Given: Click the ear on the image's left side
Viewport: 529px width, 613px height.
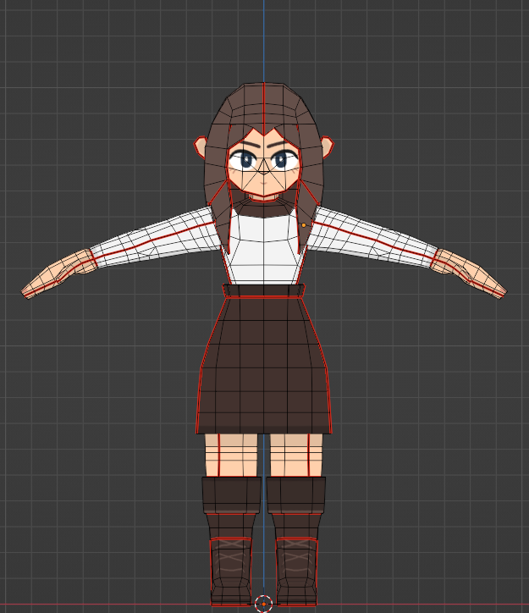Looking at the screenshot, I should tap(201, 146).
